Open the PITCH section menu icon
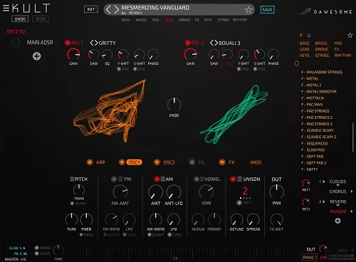 tap(72, 179)
